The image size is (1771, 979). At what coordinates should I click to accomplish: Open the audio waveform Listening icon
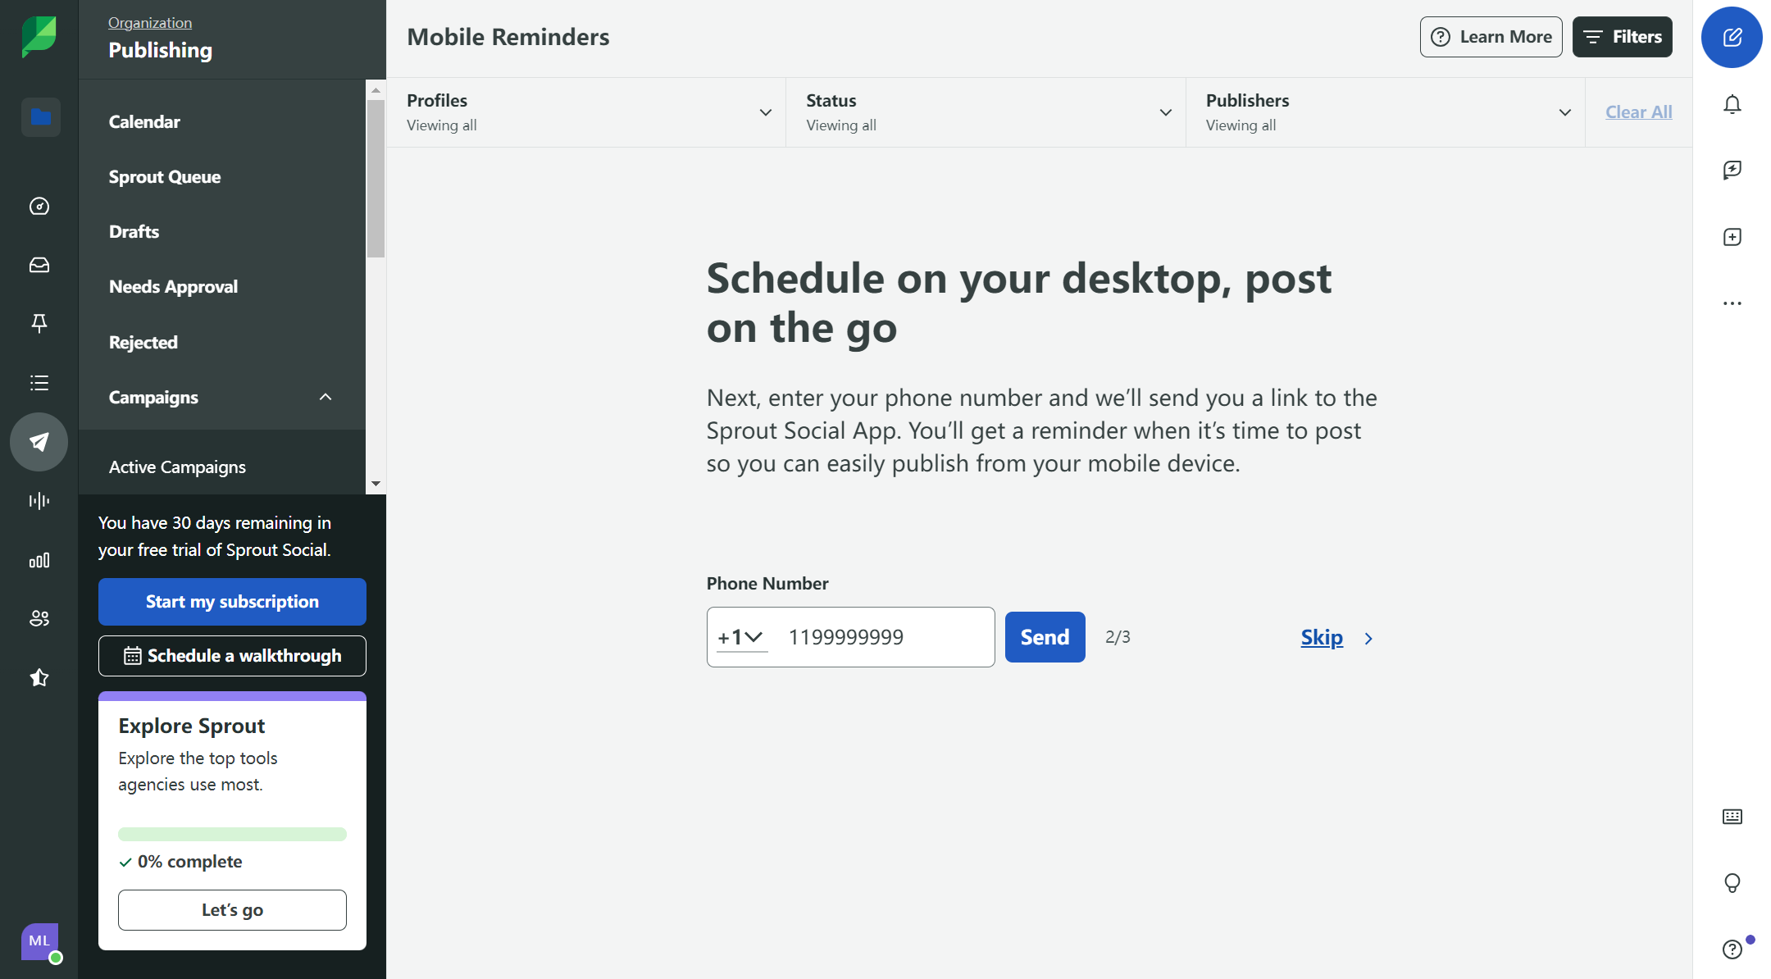pyautogui.click(x=39, y=501)
